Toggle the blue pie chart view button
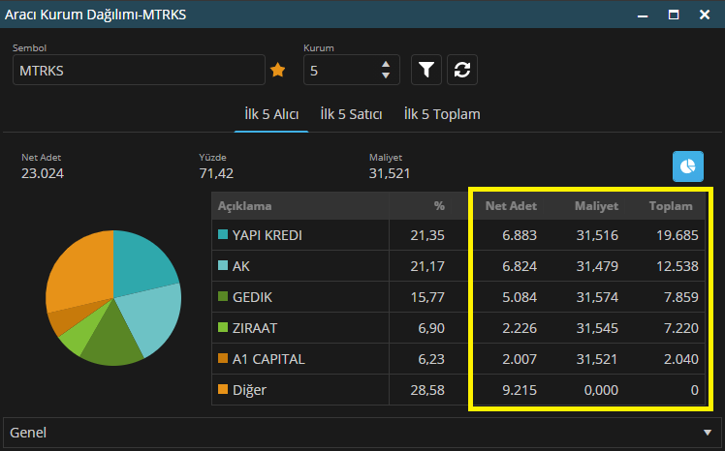 point(688,166)
